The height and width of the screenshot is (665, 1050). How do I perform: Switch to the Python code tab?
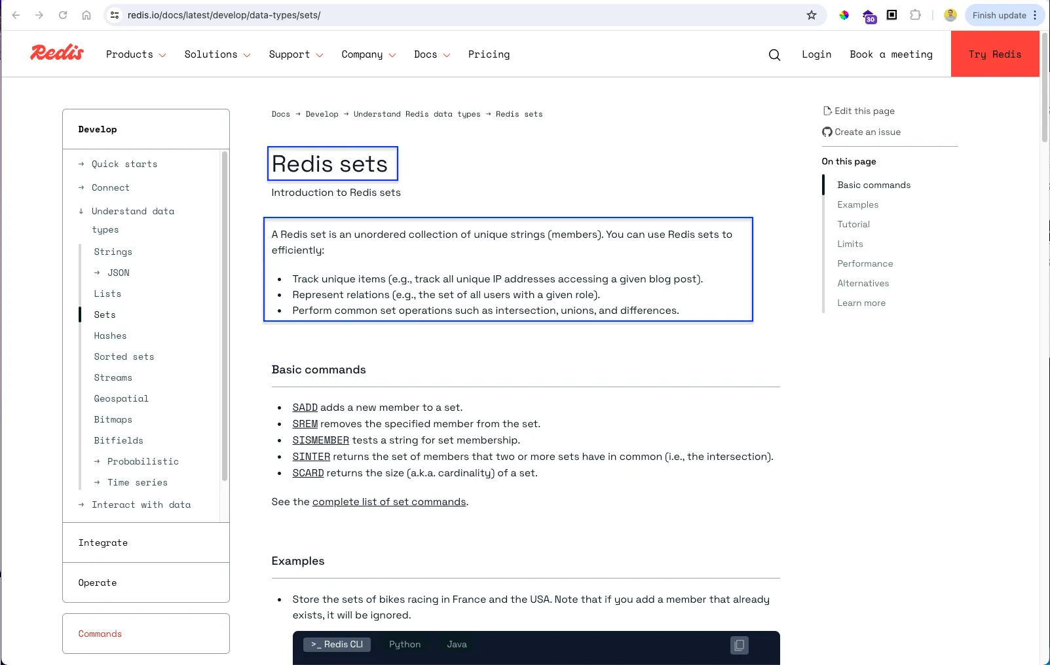point(405,645)
